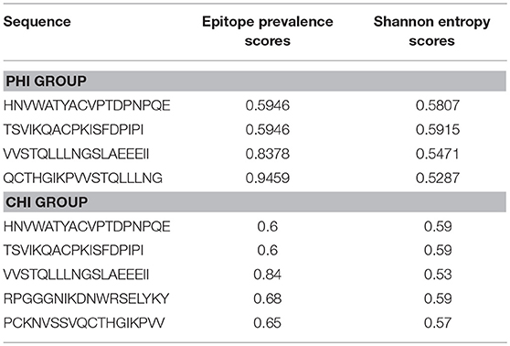The width and height of the screenshot is (510, 346).
Task: Click the prevalence value 0.65
Action: 268,323
